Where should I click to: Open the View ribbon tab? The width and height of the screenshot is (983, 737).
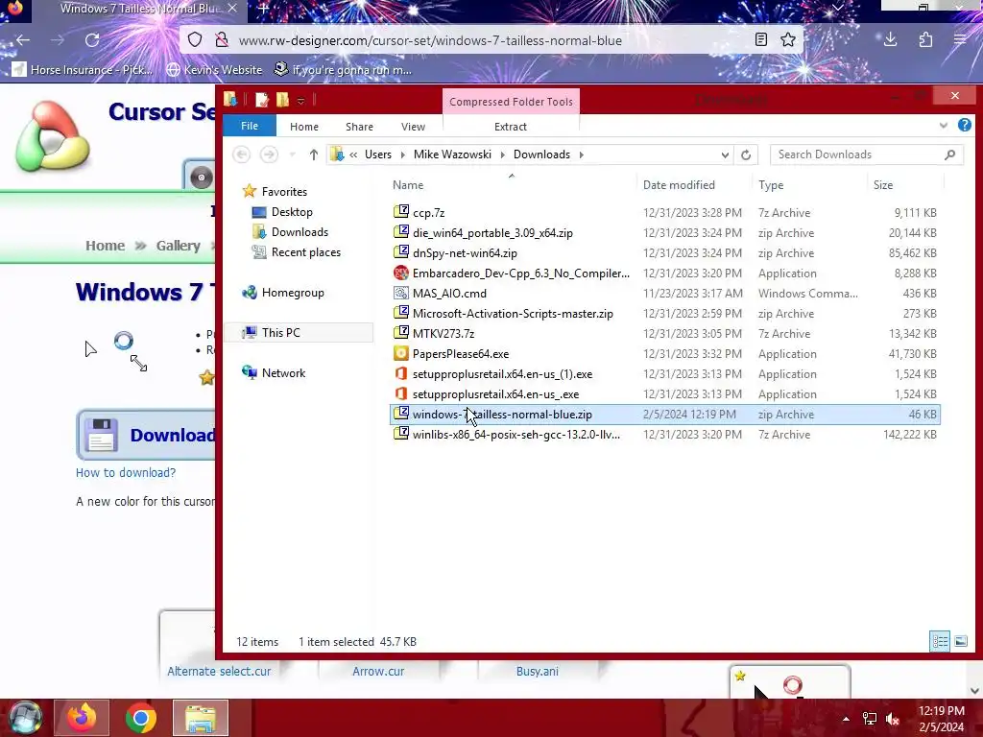[413, 127]
